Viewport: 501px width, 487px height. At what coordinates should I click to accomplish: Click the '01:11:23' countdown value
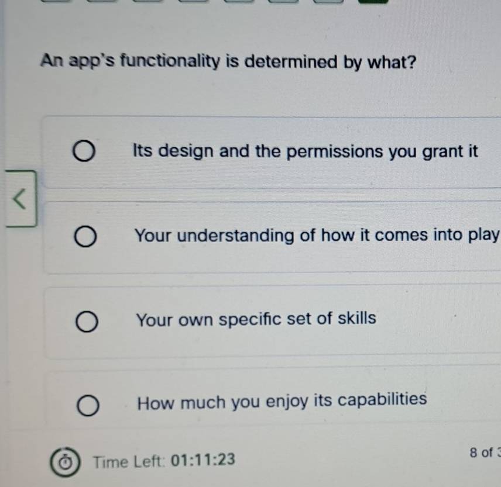203,460
